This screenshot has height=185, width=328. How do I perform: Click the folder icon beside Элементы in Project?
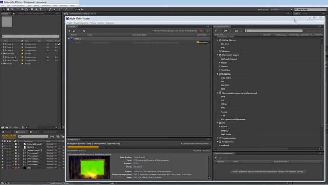(4, 53)
